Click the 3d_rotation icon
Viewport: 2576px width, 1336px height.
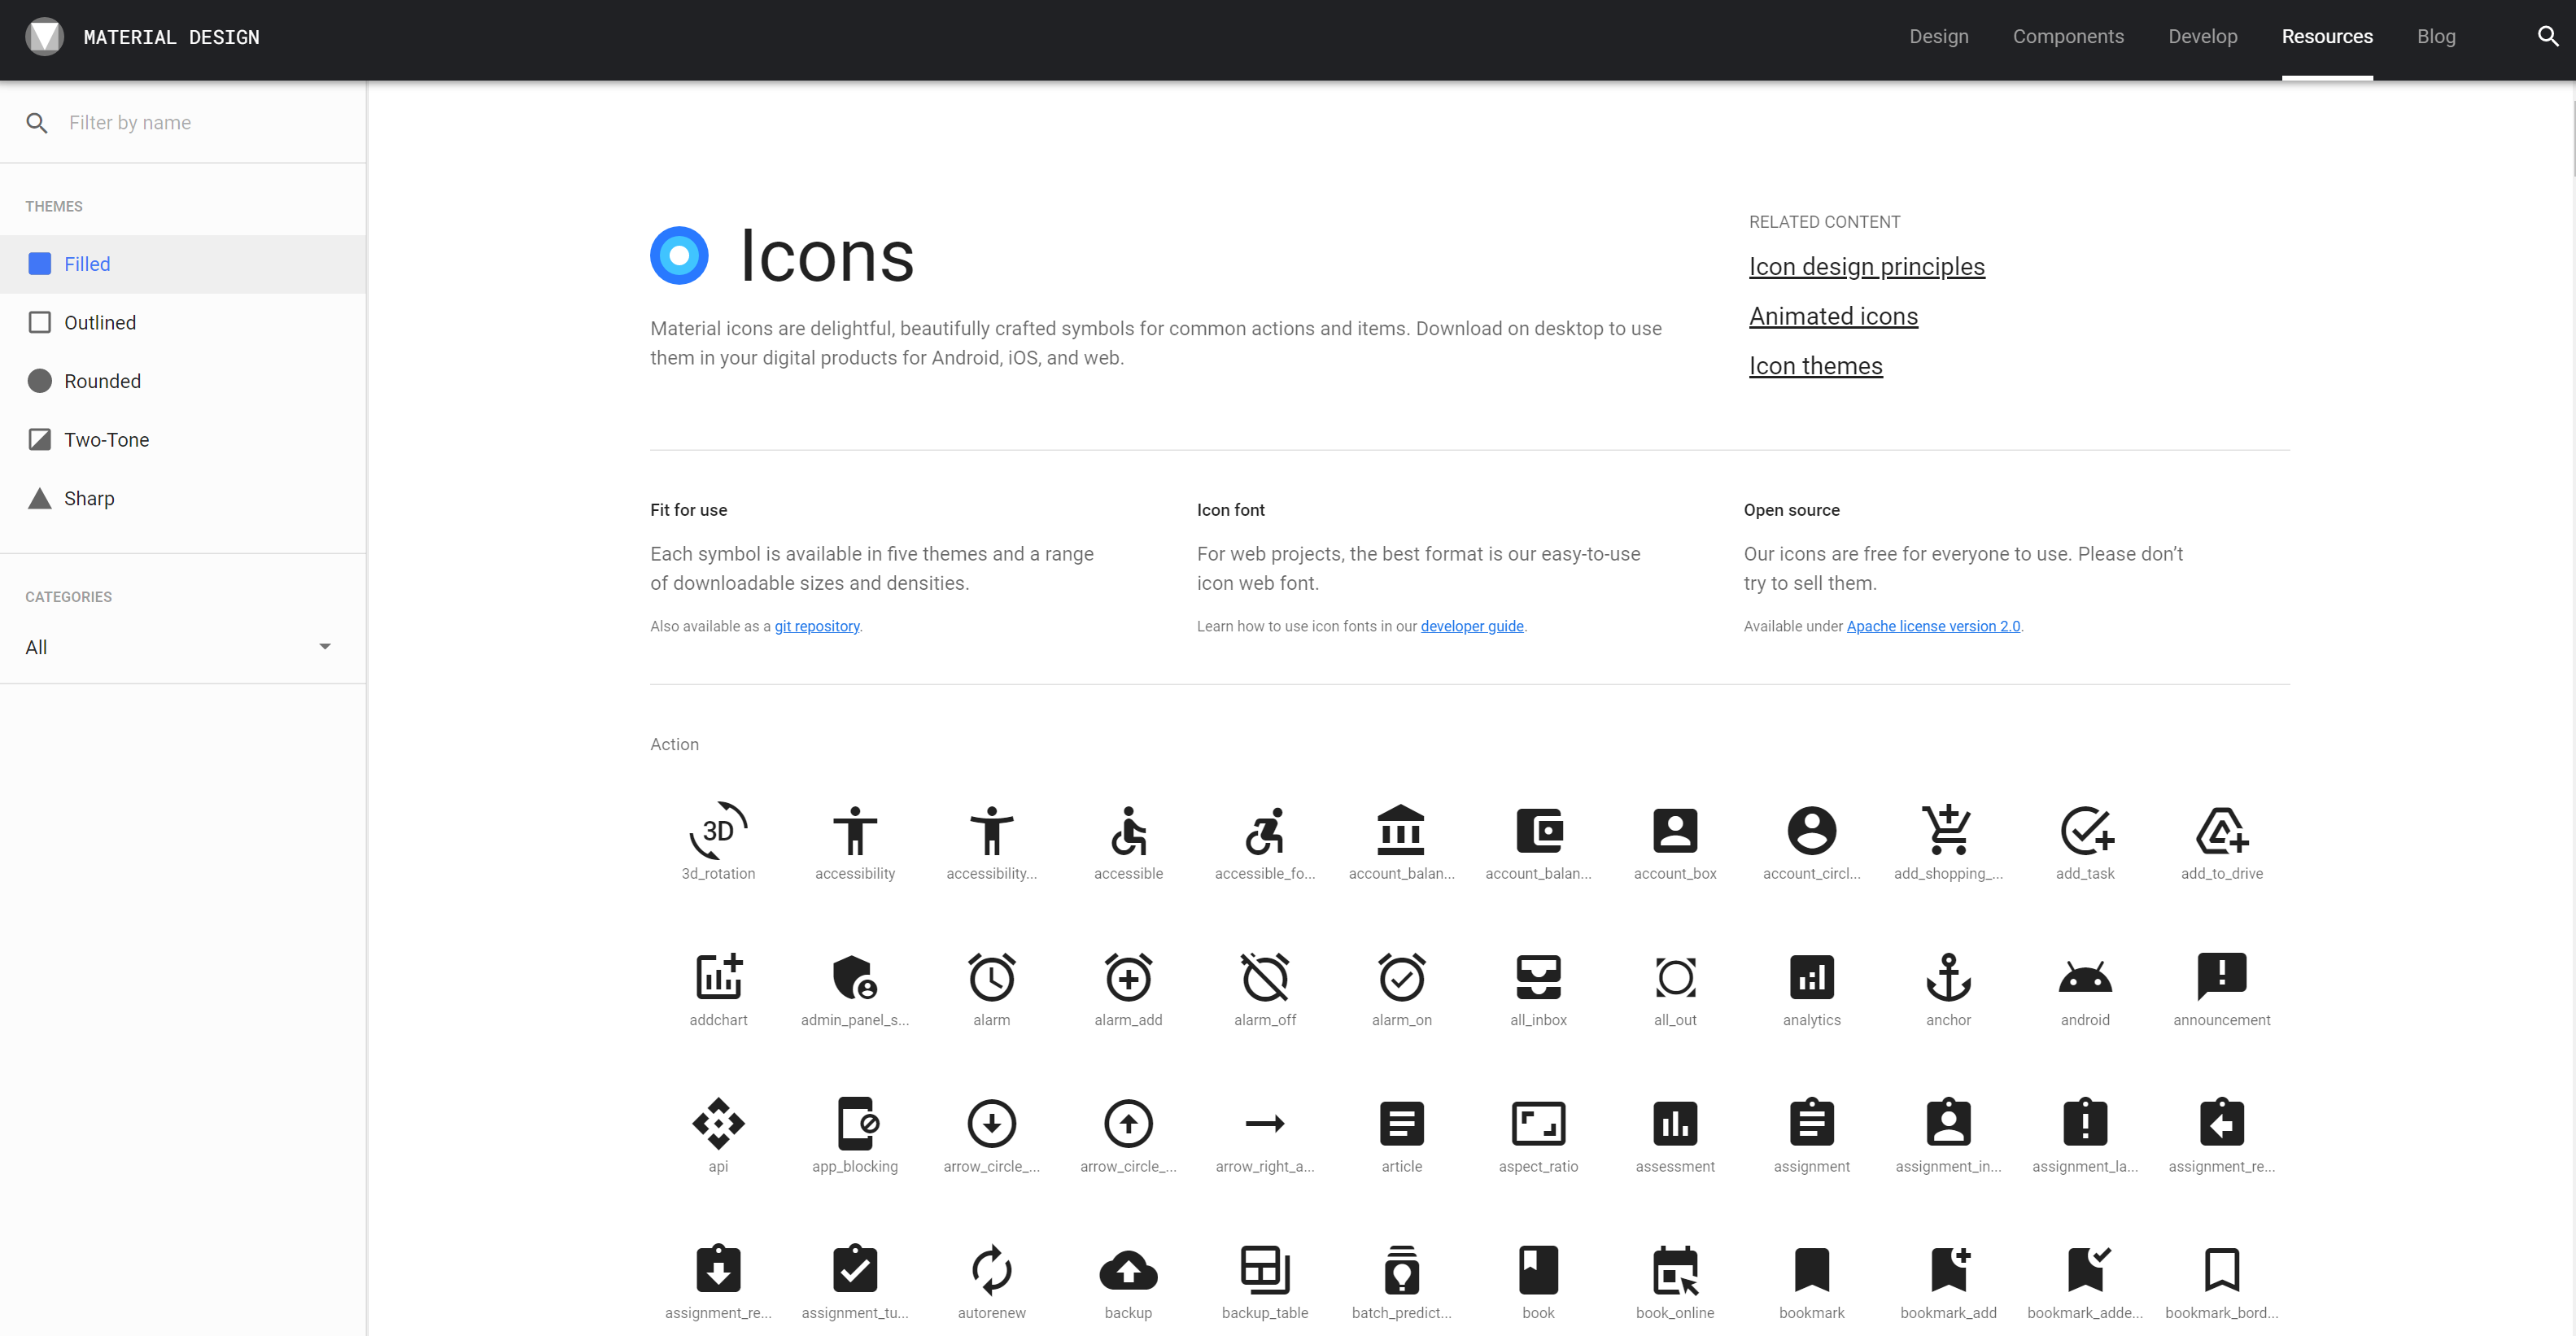pos(718,830)
